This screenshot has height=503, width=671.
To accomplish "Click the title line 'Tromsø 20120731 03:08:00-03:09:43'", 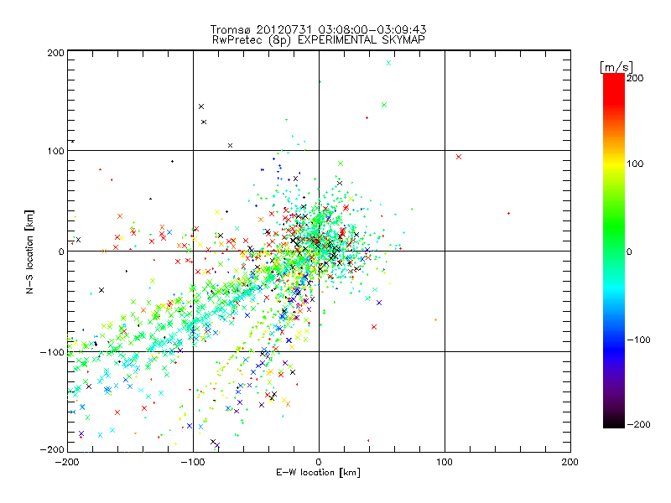I will 318,29.
